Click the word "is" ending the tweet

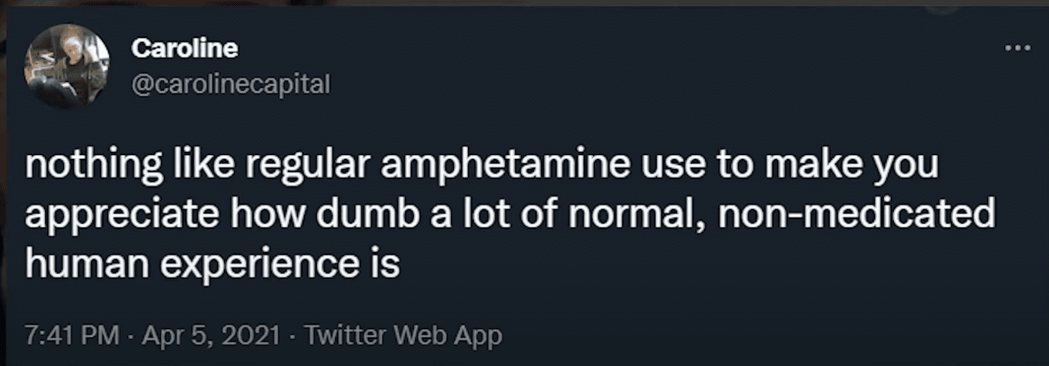tap(385, 264)
